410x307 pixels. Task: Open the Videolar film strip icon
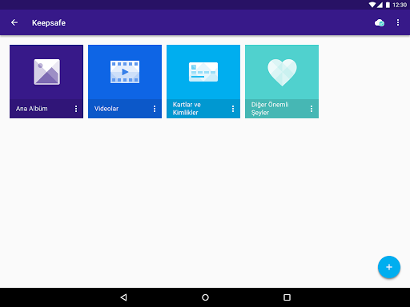(125, 72)
